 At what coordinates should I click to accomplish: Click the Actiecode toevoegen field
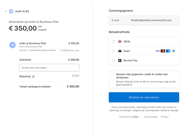click(49, 68)
